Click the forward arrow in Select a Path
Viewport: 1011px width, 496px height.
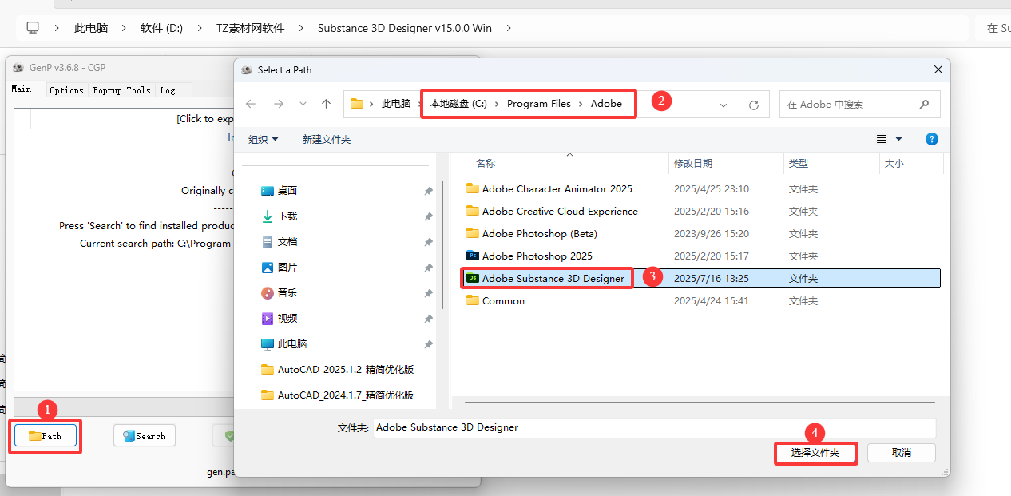tap(279, 104)
